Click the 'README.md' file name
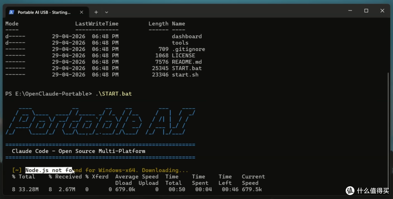Screen dimensions: 393x199 click(187, 62)
